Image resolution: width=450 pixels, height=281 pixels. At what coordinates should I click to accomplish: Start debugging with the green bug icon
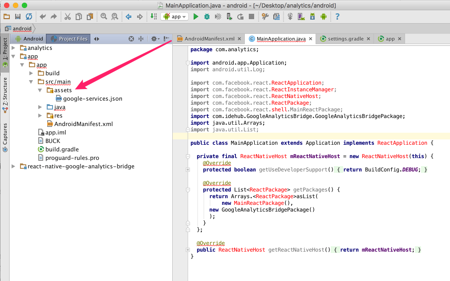pos(207,16)
